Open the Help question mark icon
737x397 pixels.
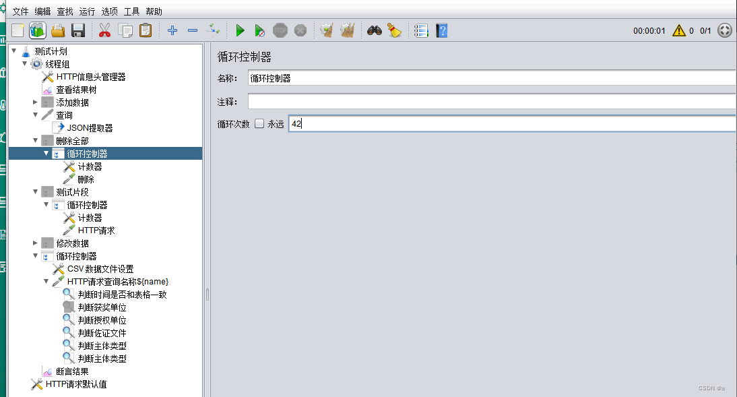pyautogui.click(x=441, y=30)
